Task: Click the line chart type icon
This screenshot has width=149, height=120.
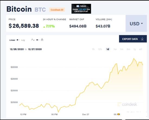Action: [x=33, y=40]
